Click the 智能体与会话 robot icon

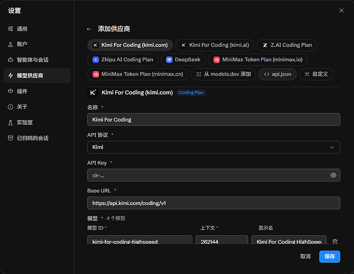tap(10, 60)
